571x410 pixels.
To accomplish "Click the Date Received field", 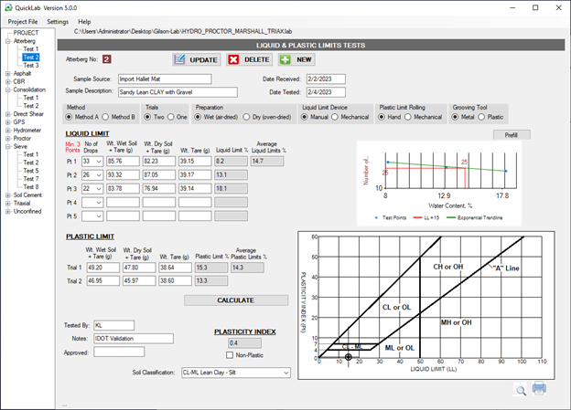I will [326, 79].
